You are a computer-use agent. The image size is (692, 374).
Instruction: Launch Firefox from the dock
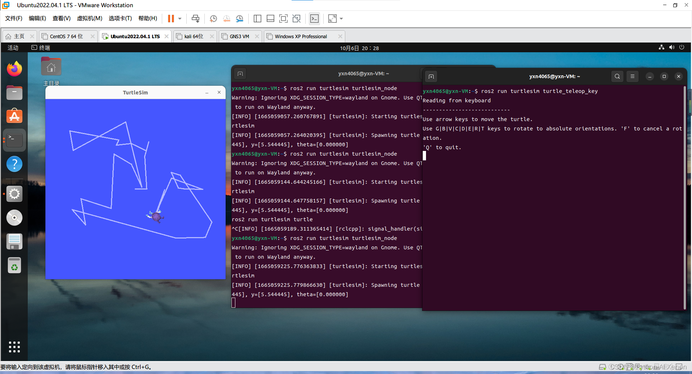click(x=14, y=68)
